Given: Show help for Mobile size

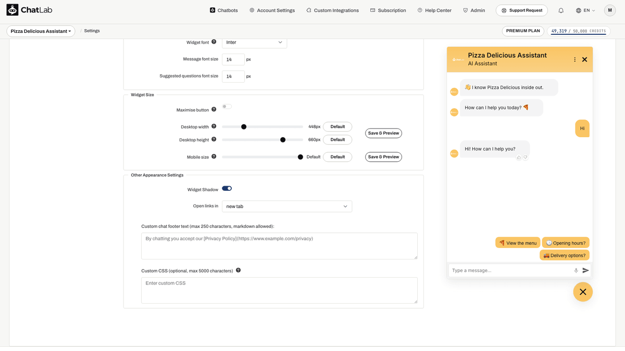Looking at the screenshot, I should [x=214, y=157].
